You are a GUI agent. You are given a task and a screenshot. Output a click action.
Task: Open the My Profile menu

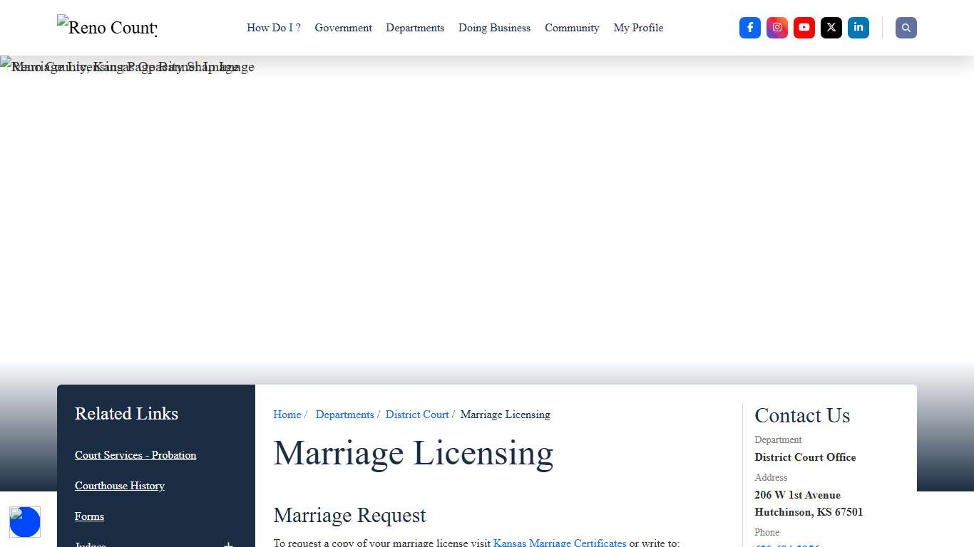point(637,28)
